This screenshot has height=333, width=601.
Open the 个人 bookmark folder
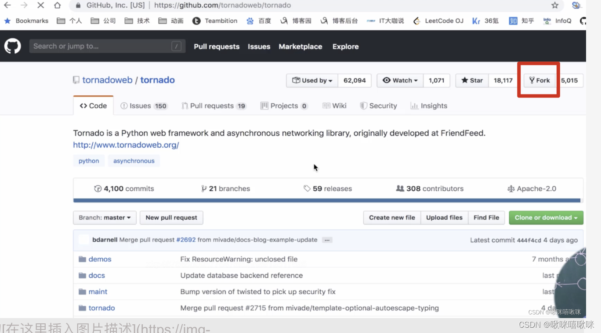(69, 21)
